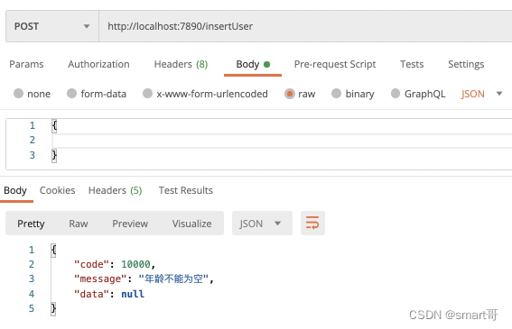Image resolution: width=512 pixels, height=329 pixels.
Task: Open the Authorization tab
Action: coord(98,64)
